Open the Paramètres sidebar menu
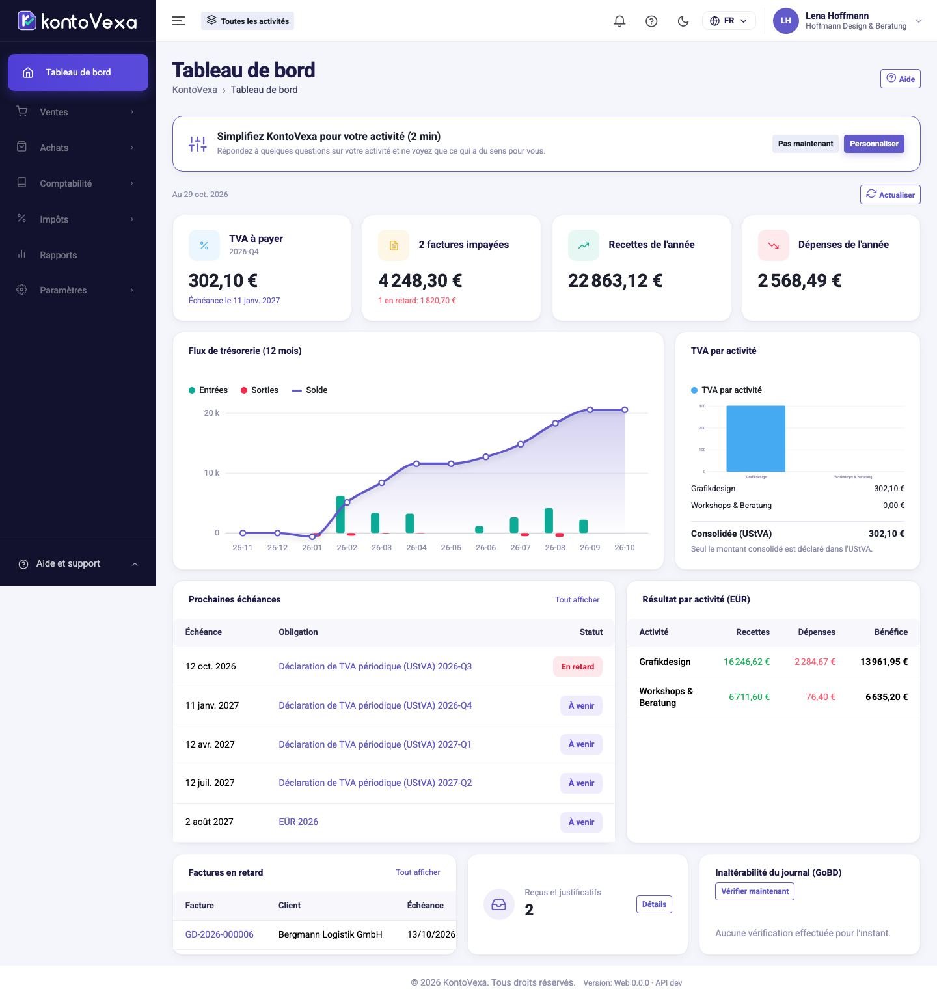Viewport: 937px width, 1000px height. pos(78,290)
